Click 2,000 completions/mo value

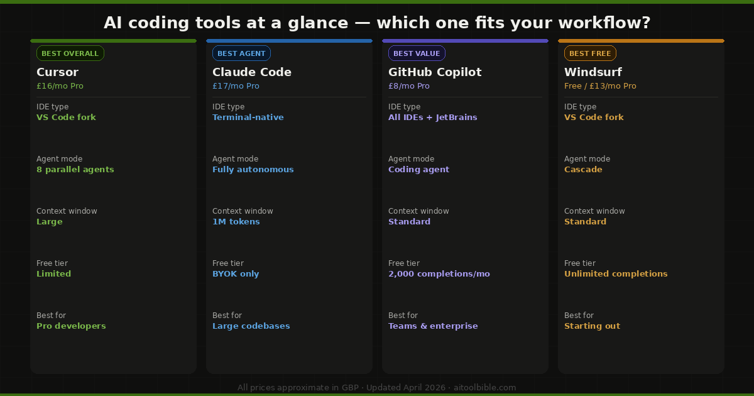coord(439,274)
